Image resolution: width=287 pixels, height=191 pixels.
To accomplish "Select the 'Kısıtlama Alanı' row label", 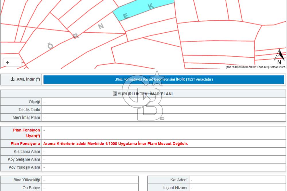I will (x=27, y=152).
